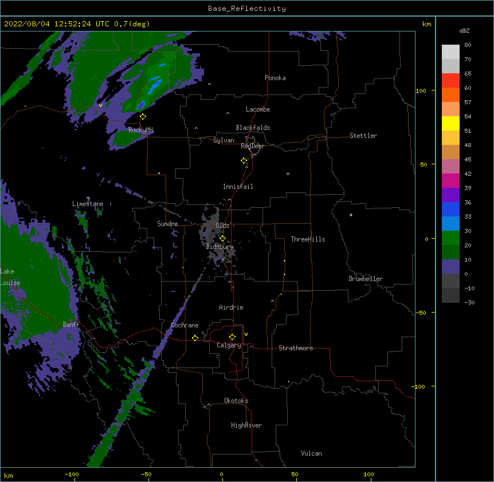Click the blue 33-36 dBZ swatch
The width and height of the screenshot is (494, 482).
(x=450, y=209)
